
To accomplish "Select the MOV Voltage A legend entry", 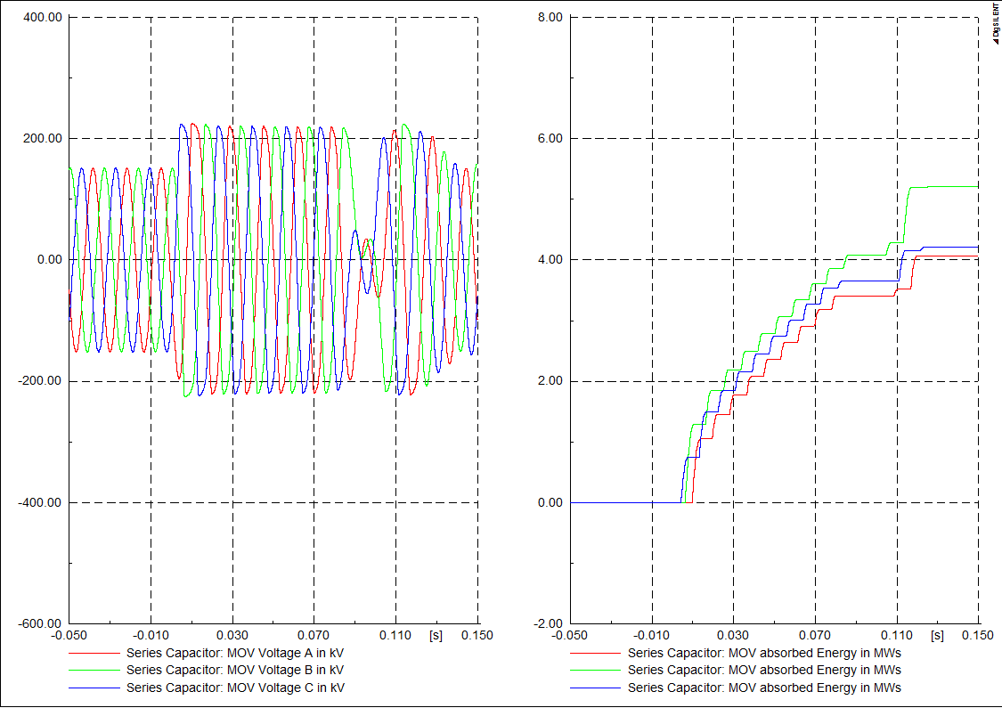I will click(x=235, y=652).
